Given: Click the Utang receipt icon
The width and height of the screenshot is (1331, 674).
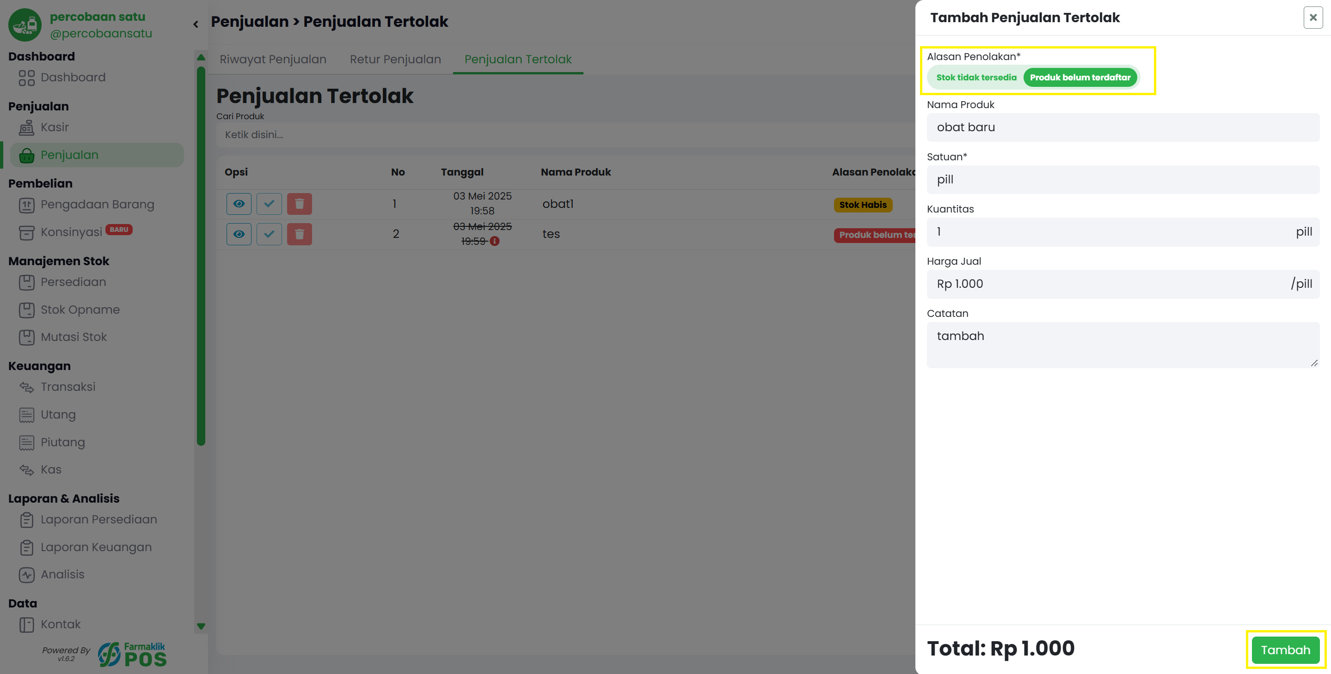Looking at the screenshot, I should click(26, 415).
